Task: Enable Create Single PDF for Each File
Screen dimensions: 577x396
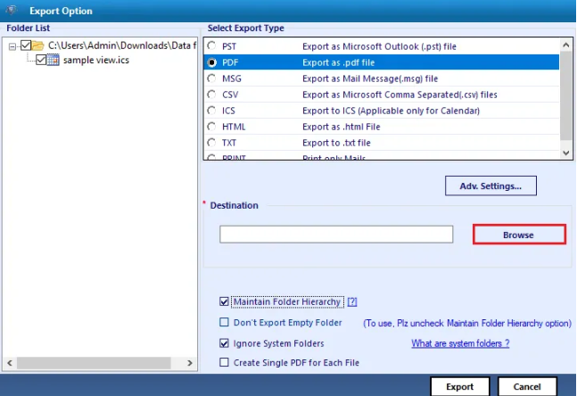Action: tap(225, 362)
